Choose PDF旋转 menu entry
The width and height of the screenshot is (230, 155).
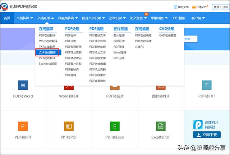click(x=70, y=75)
